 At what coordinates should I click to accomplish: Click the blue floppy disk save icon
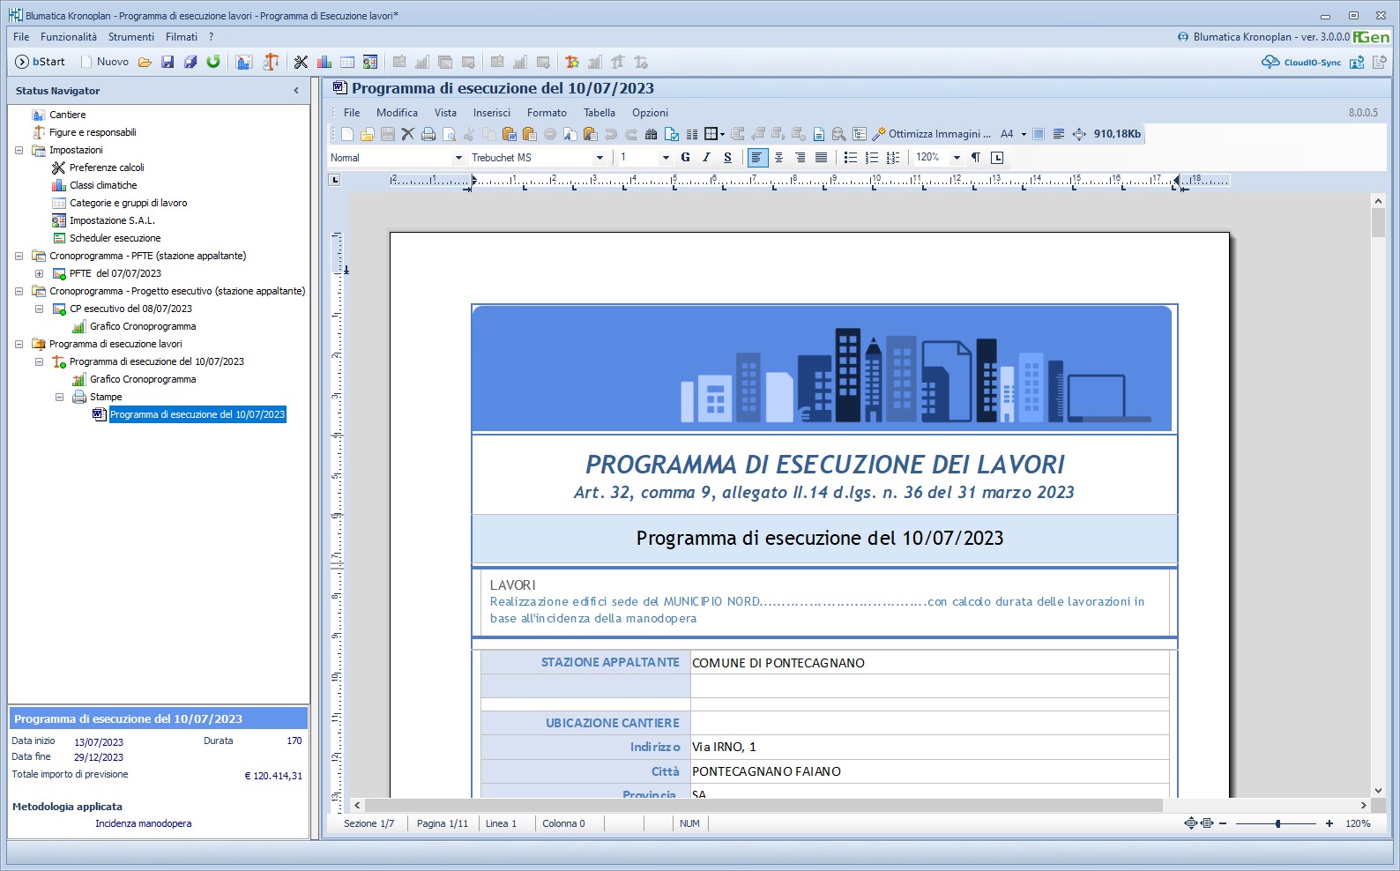(x=168, y=62)
